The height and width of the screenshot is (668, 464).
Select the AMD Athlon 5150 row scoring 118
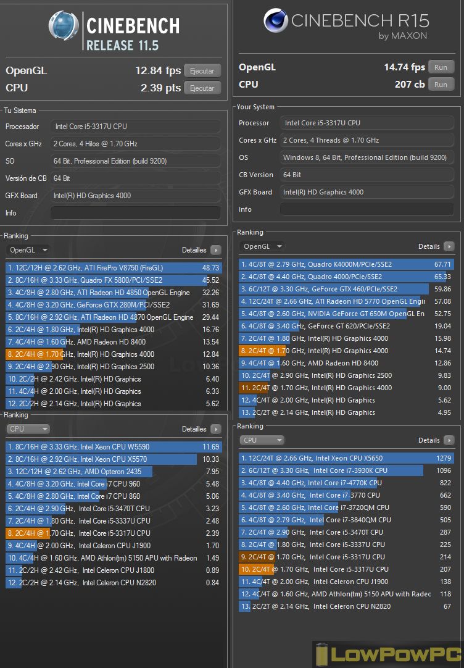pos(347,595)
